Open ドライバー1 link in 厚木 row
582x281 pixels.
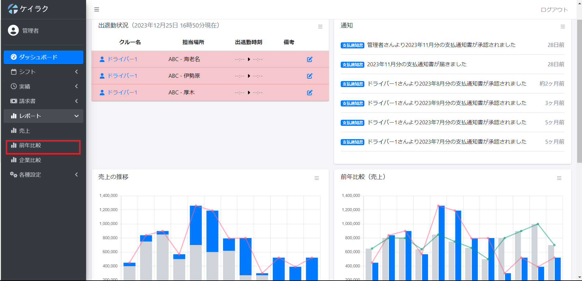pos(122,93)
